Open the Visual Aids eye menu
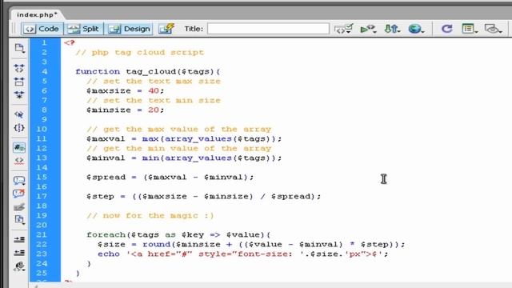 click(493, 29)
